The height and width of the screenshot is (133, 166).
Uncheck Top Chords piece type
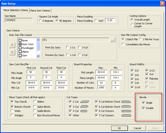pyautogui.click(x=12, y=102)
